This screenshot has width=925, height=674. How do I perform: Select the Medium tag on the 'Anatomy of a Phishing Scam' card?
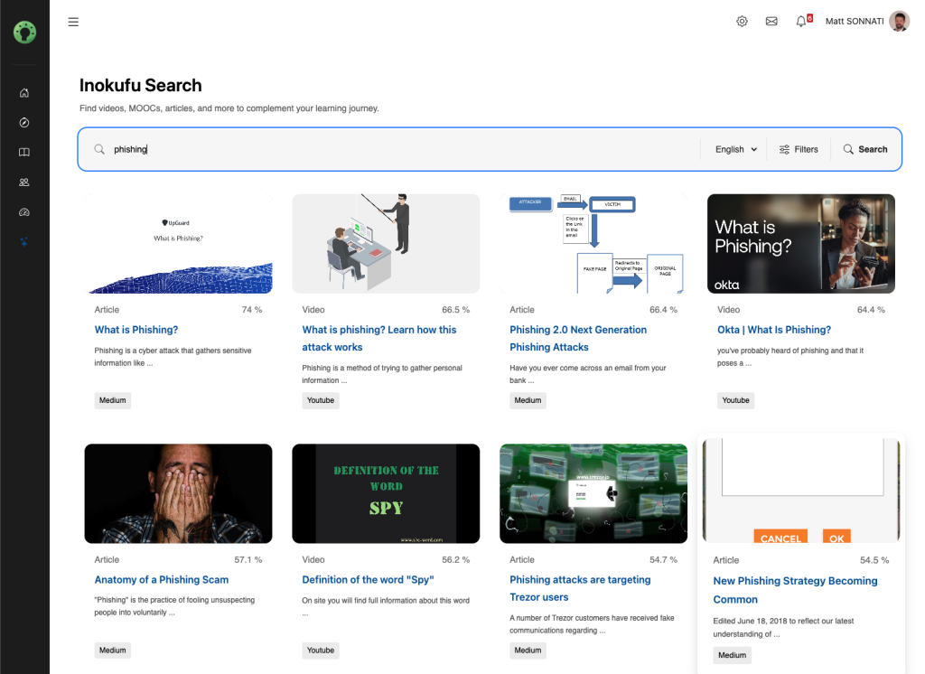point(112,650)
